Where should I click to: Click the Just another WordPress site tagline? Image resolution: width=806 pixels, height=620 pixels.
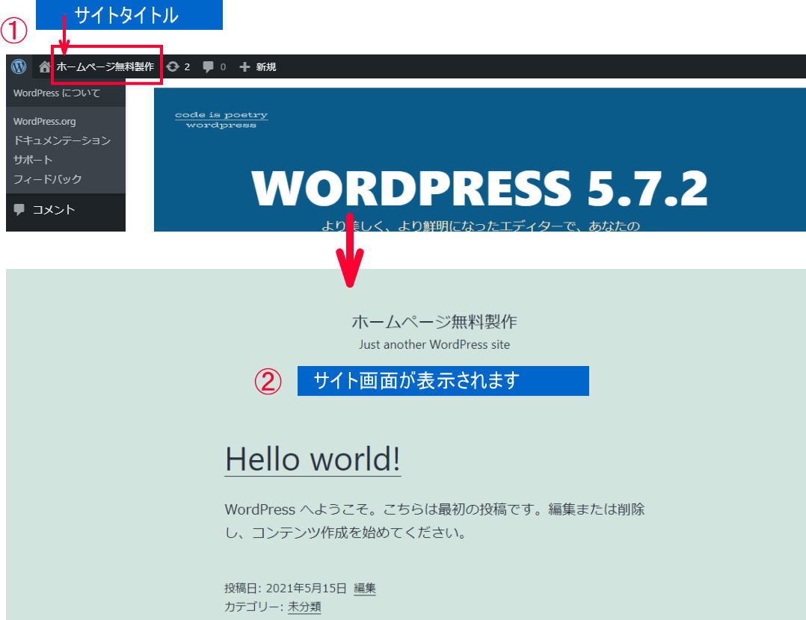tap(434, 344)
